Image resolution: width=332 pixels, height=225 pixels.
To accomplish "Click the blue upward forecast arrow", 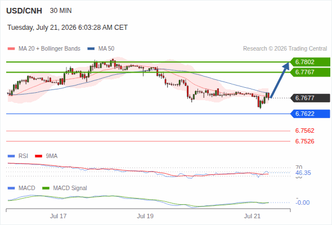I will pos(280,80).
